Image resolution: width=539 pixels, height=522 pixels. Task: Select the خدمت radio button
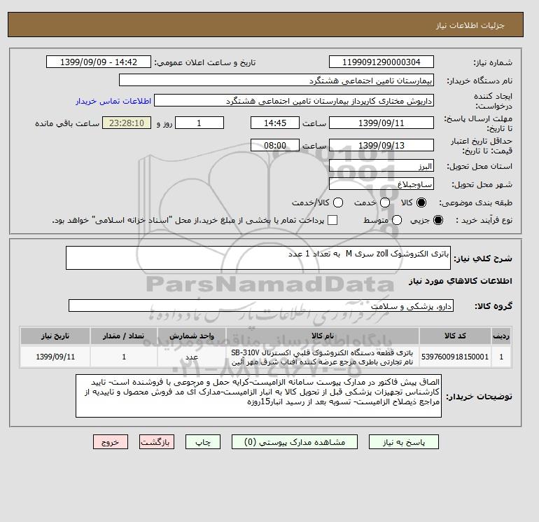385,202
